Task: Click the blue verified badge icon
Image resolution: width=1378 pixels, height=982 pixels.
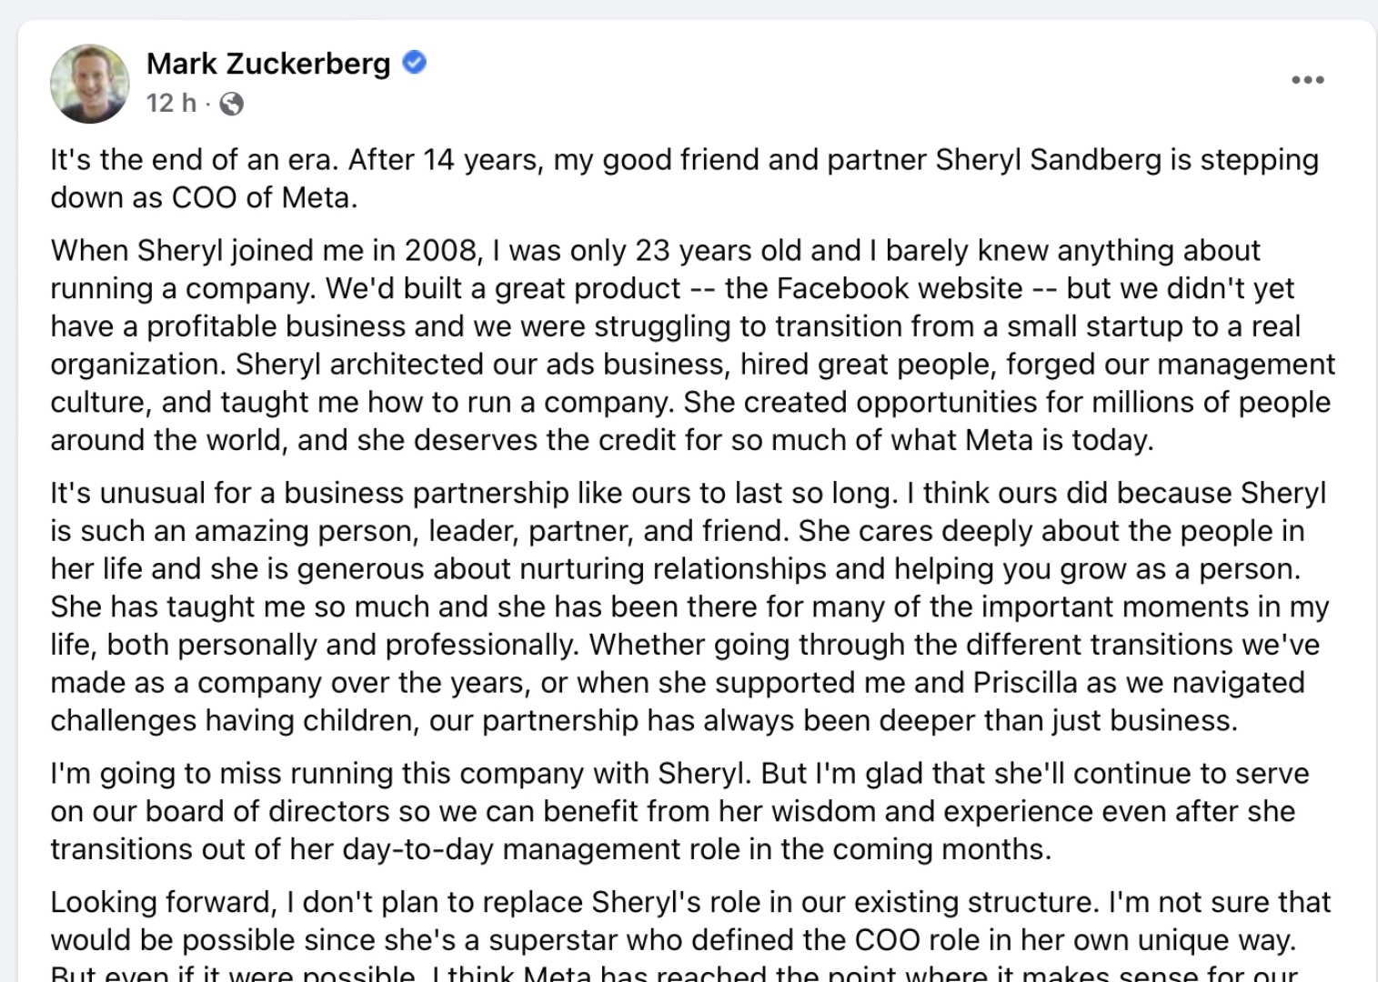Action: pyautogui.click(x=415, y=63)
